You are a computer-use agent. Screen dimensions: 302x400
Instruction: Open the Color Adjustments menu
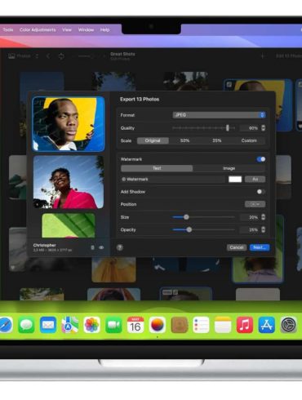(38, 29)
